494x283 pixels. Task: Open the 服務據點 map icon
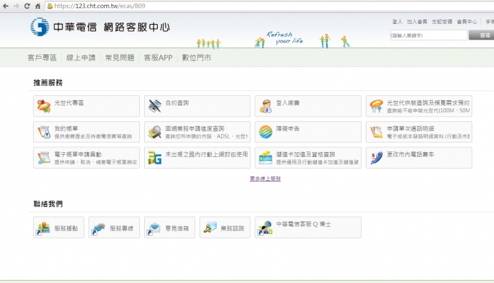pos(43,228)
